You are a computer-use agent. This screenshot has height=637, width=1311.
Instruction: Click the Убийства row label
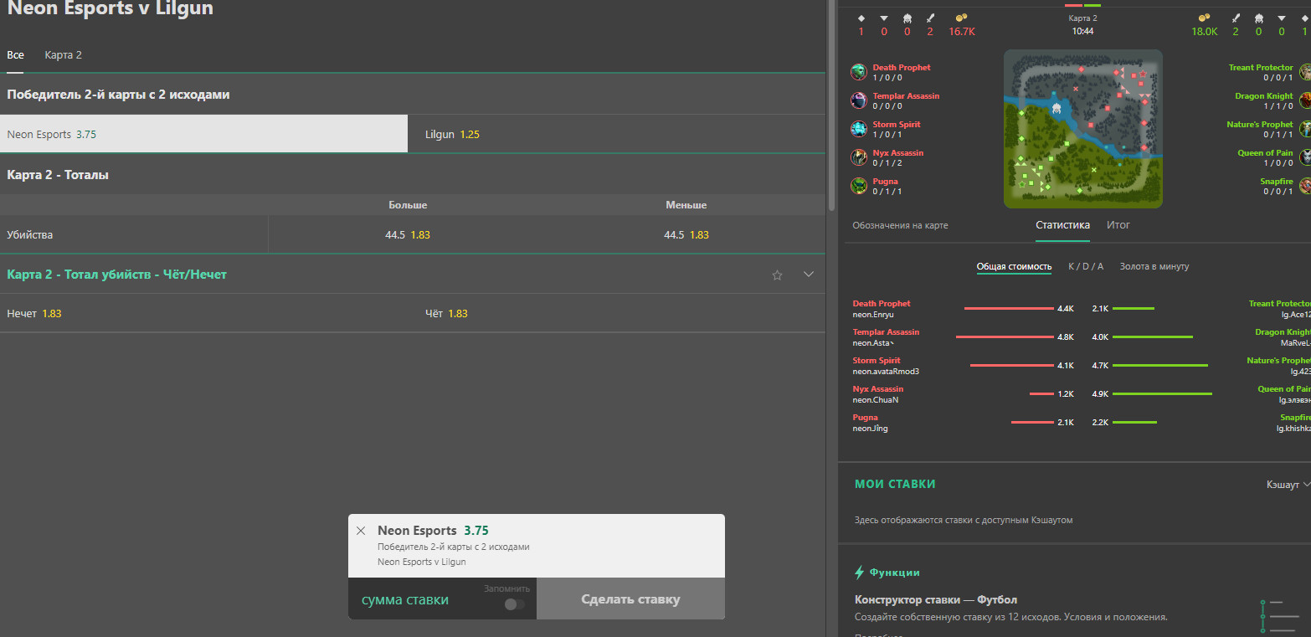point(30,235)
